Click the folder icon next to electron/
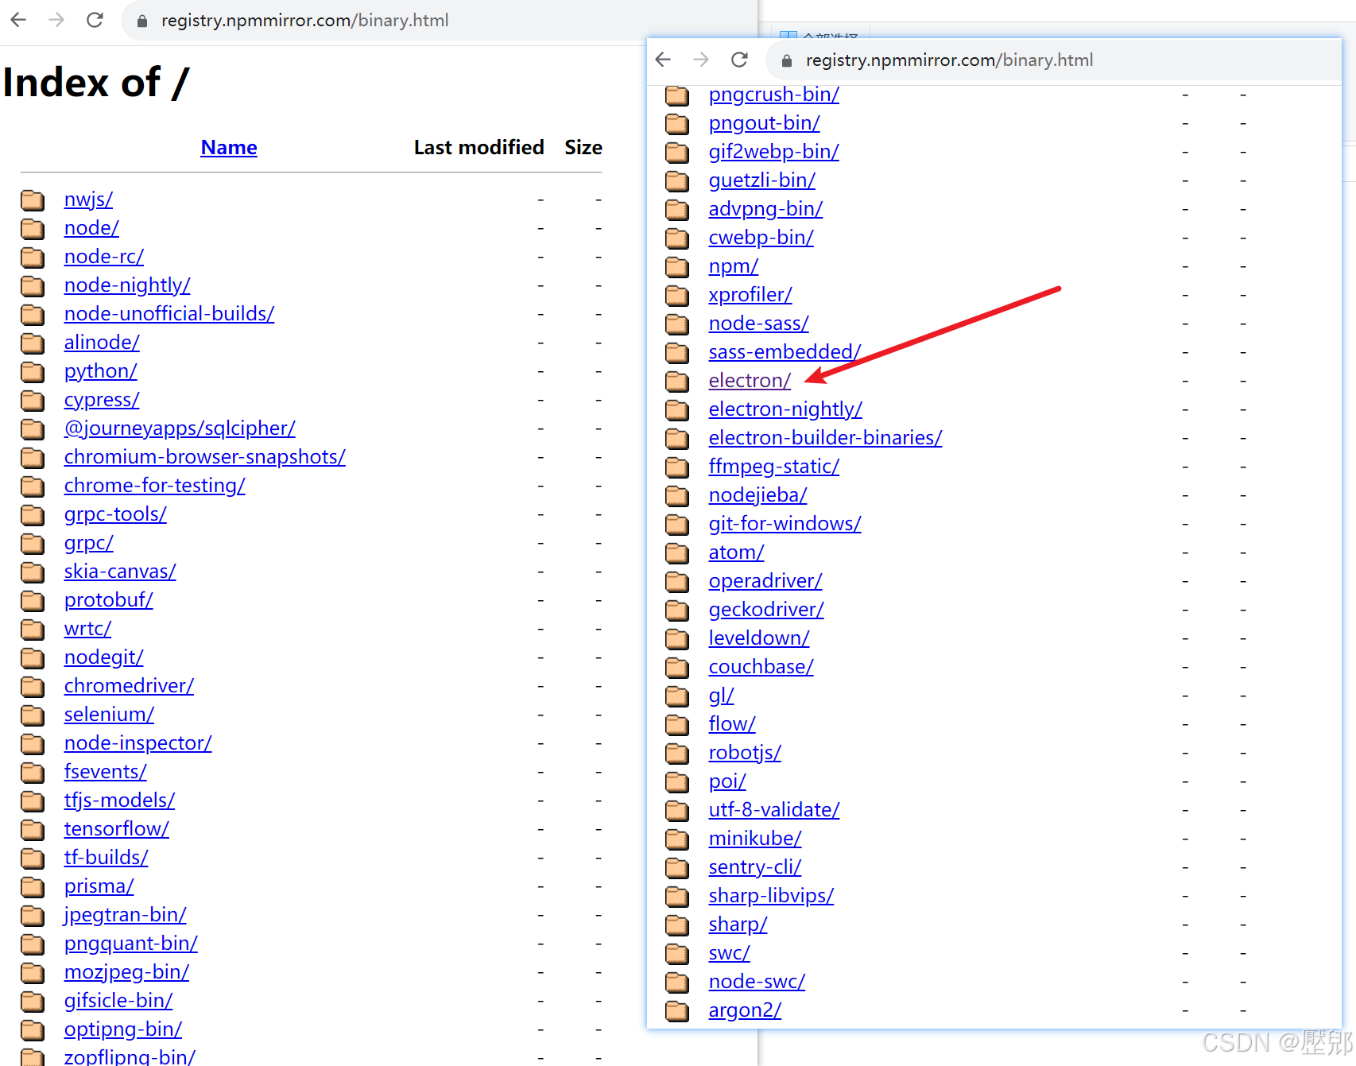The image size is (1356, 1066). tap(677, 381)
